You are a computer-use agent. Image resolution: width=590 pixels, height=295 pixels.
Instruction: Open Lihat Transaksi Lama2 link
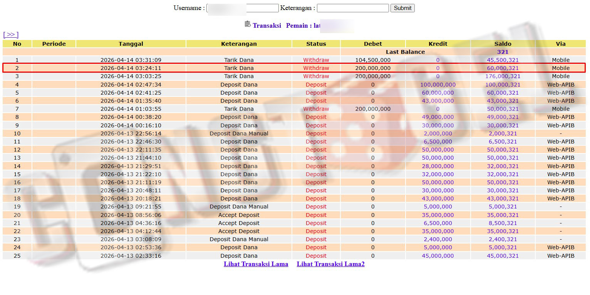coord(330,264)
